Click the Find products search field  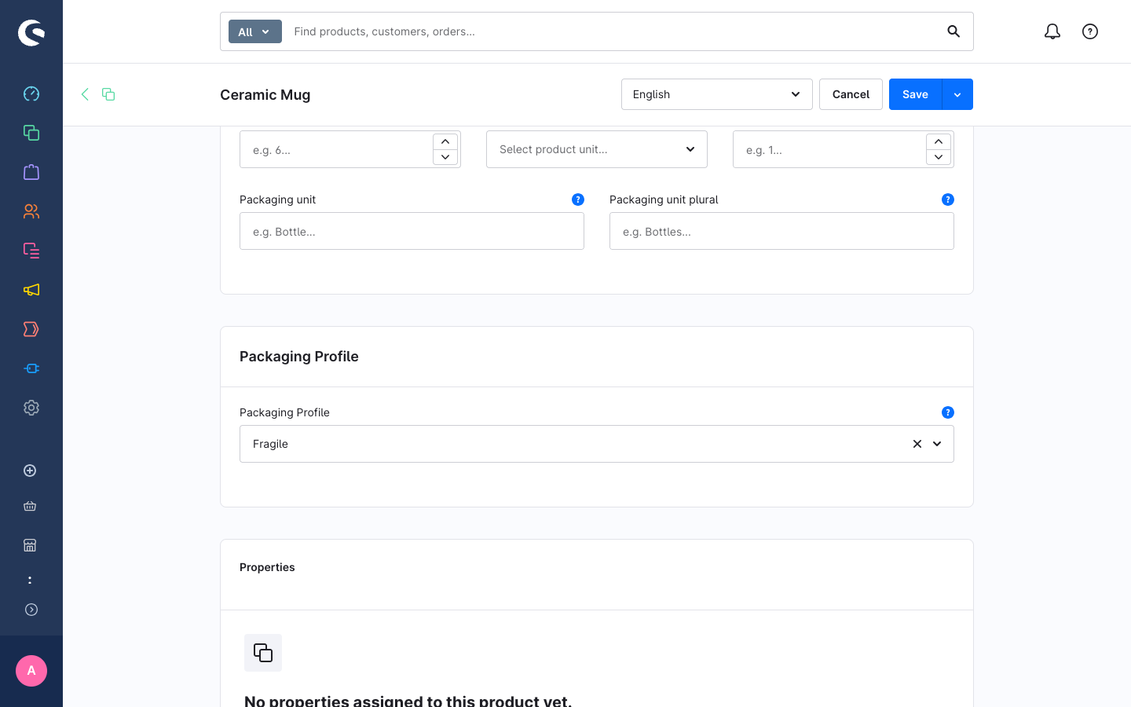tap(613, 31)
